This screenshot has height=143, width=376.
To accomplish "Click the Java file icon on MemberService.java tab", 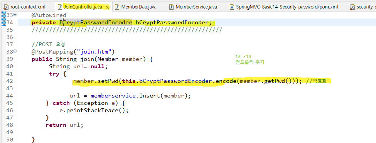I will tap(172, 7).
